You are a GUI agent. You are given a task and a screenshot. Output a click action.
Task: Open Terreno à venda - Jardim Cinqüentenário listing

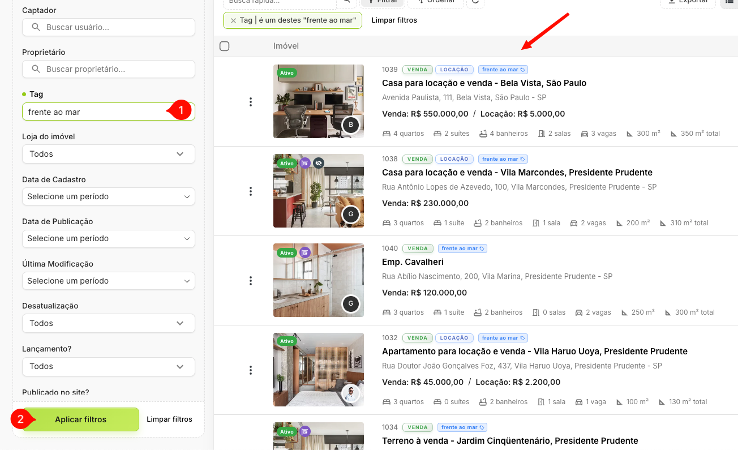(x=510, y=441)
